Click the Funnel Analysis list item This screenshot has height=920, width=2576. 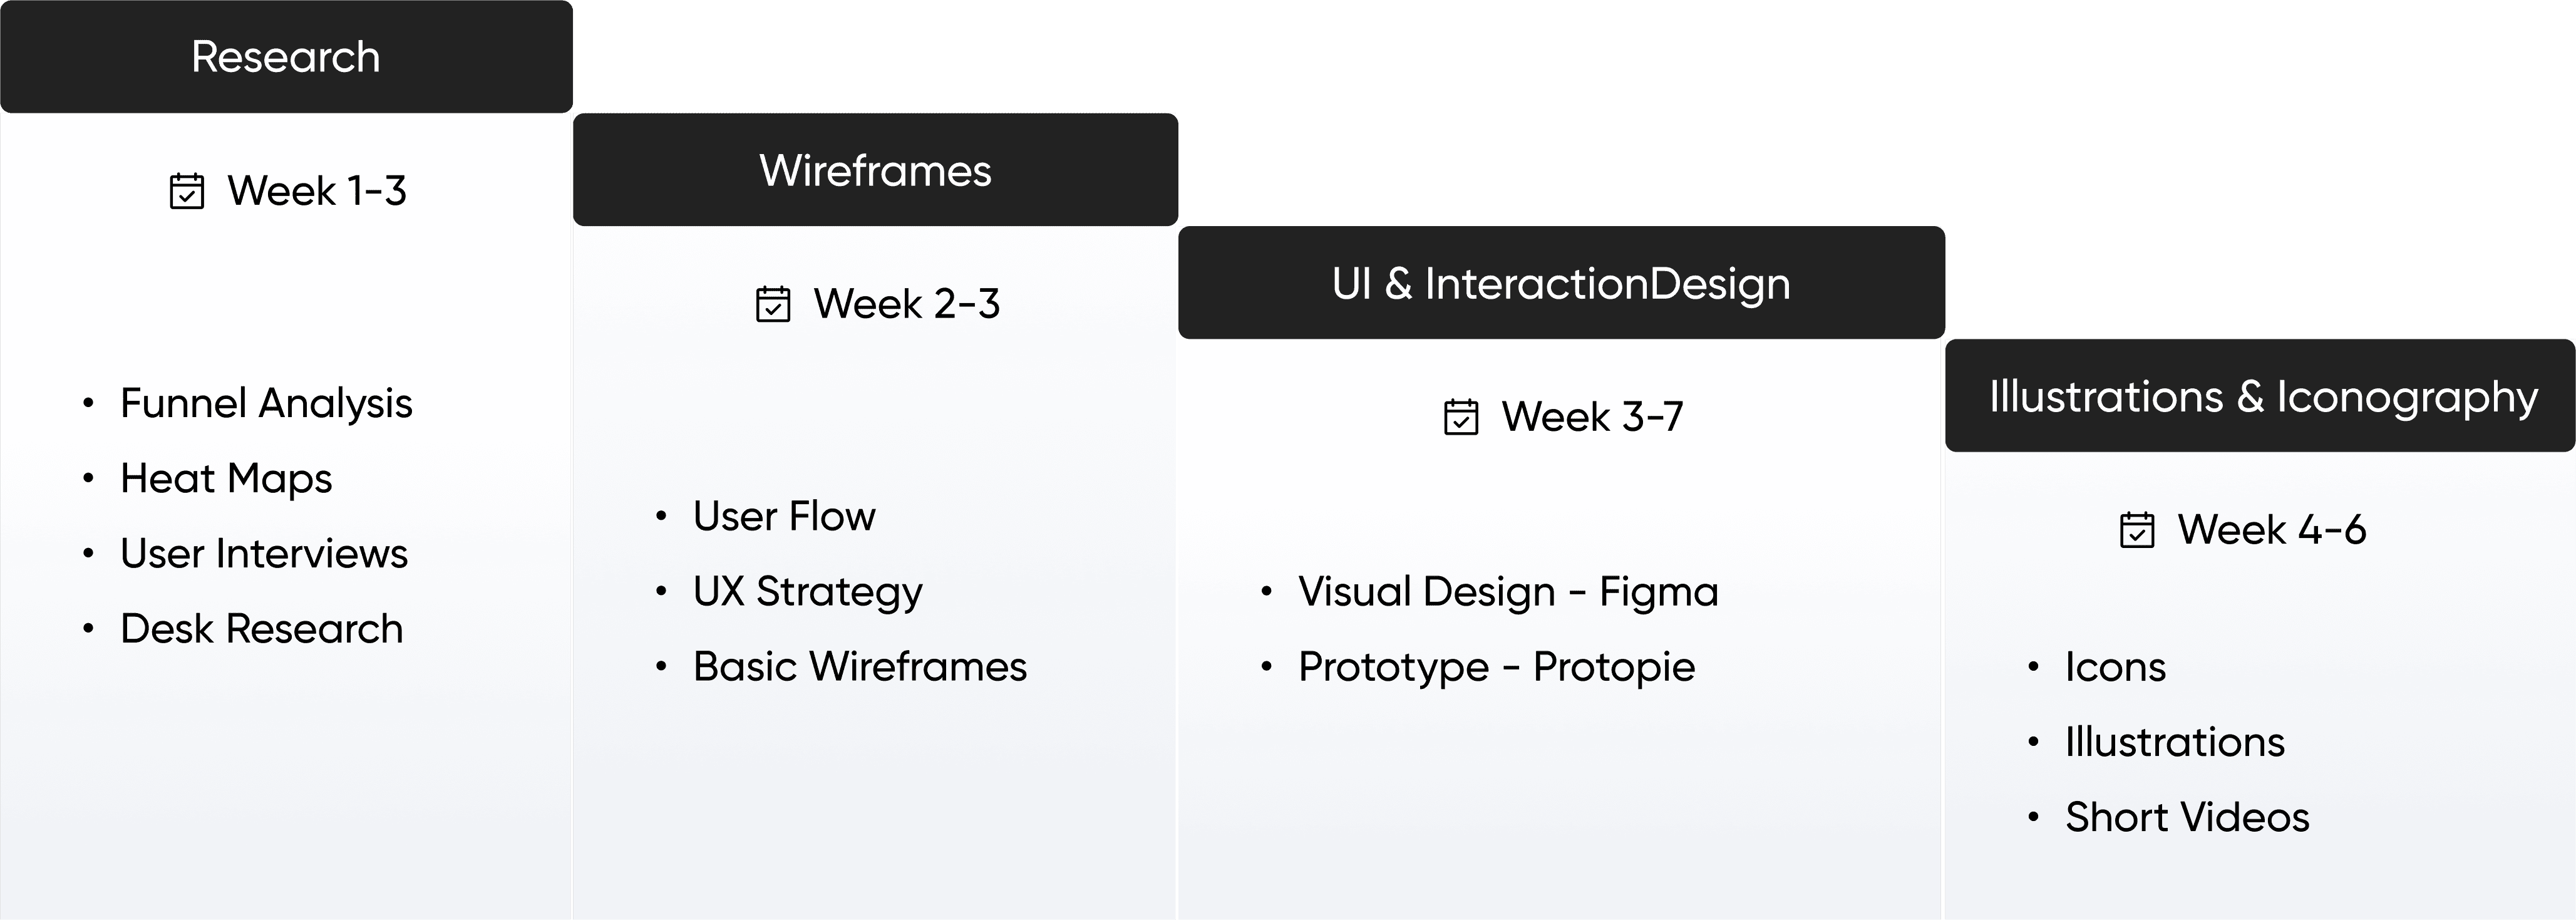pos(266,403)
